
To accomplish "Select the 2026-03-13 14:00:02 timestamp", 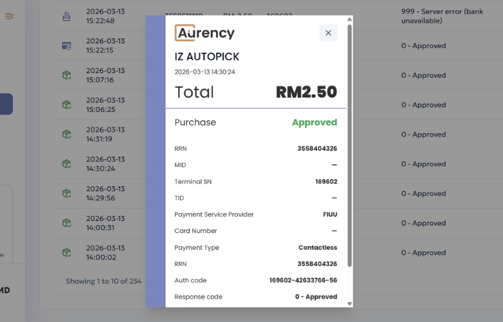I will point(105,252).
